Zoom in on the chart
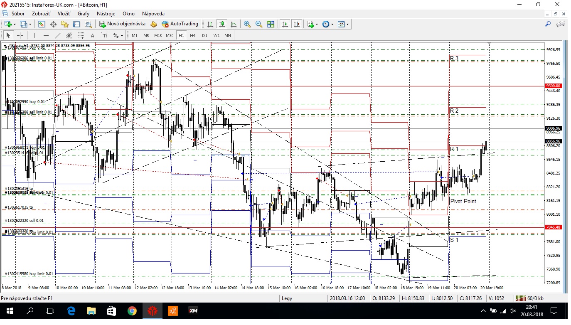 tap(247, 24)
